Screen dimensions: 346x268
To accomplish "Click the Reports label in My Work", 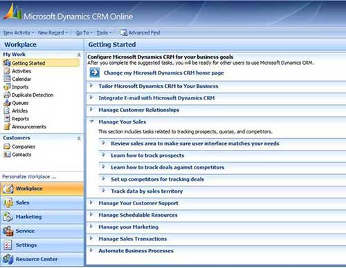I will (21, 119).
